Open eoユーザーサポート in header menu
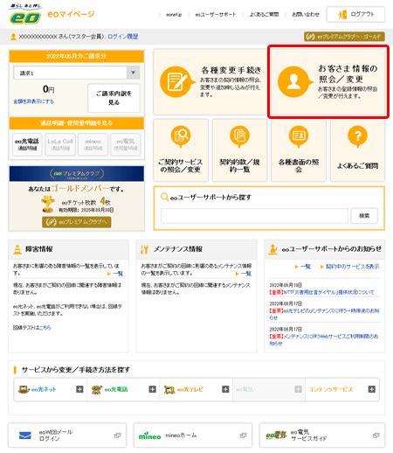 [x=216, y=14]
